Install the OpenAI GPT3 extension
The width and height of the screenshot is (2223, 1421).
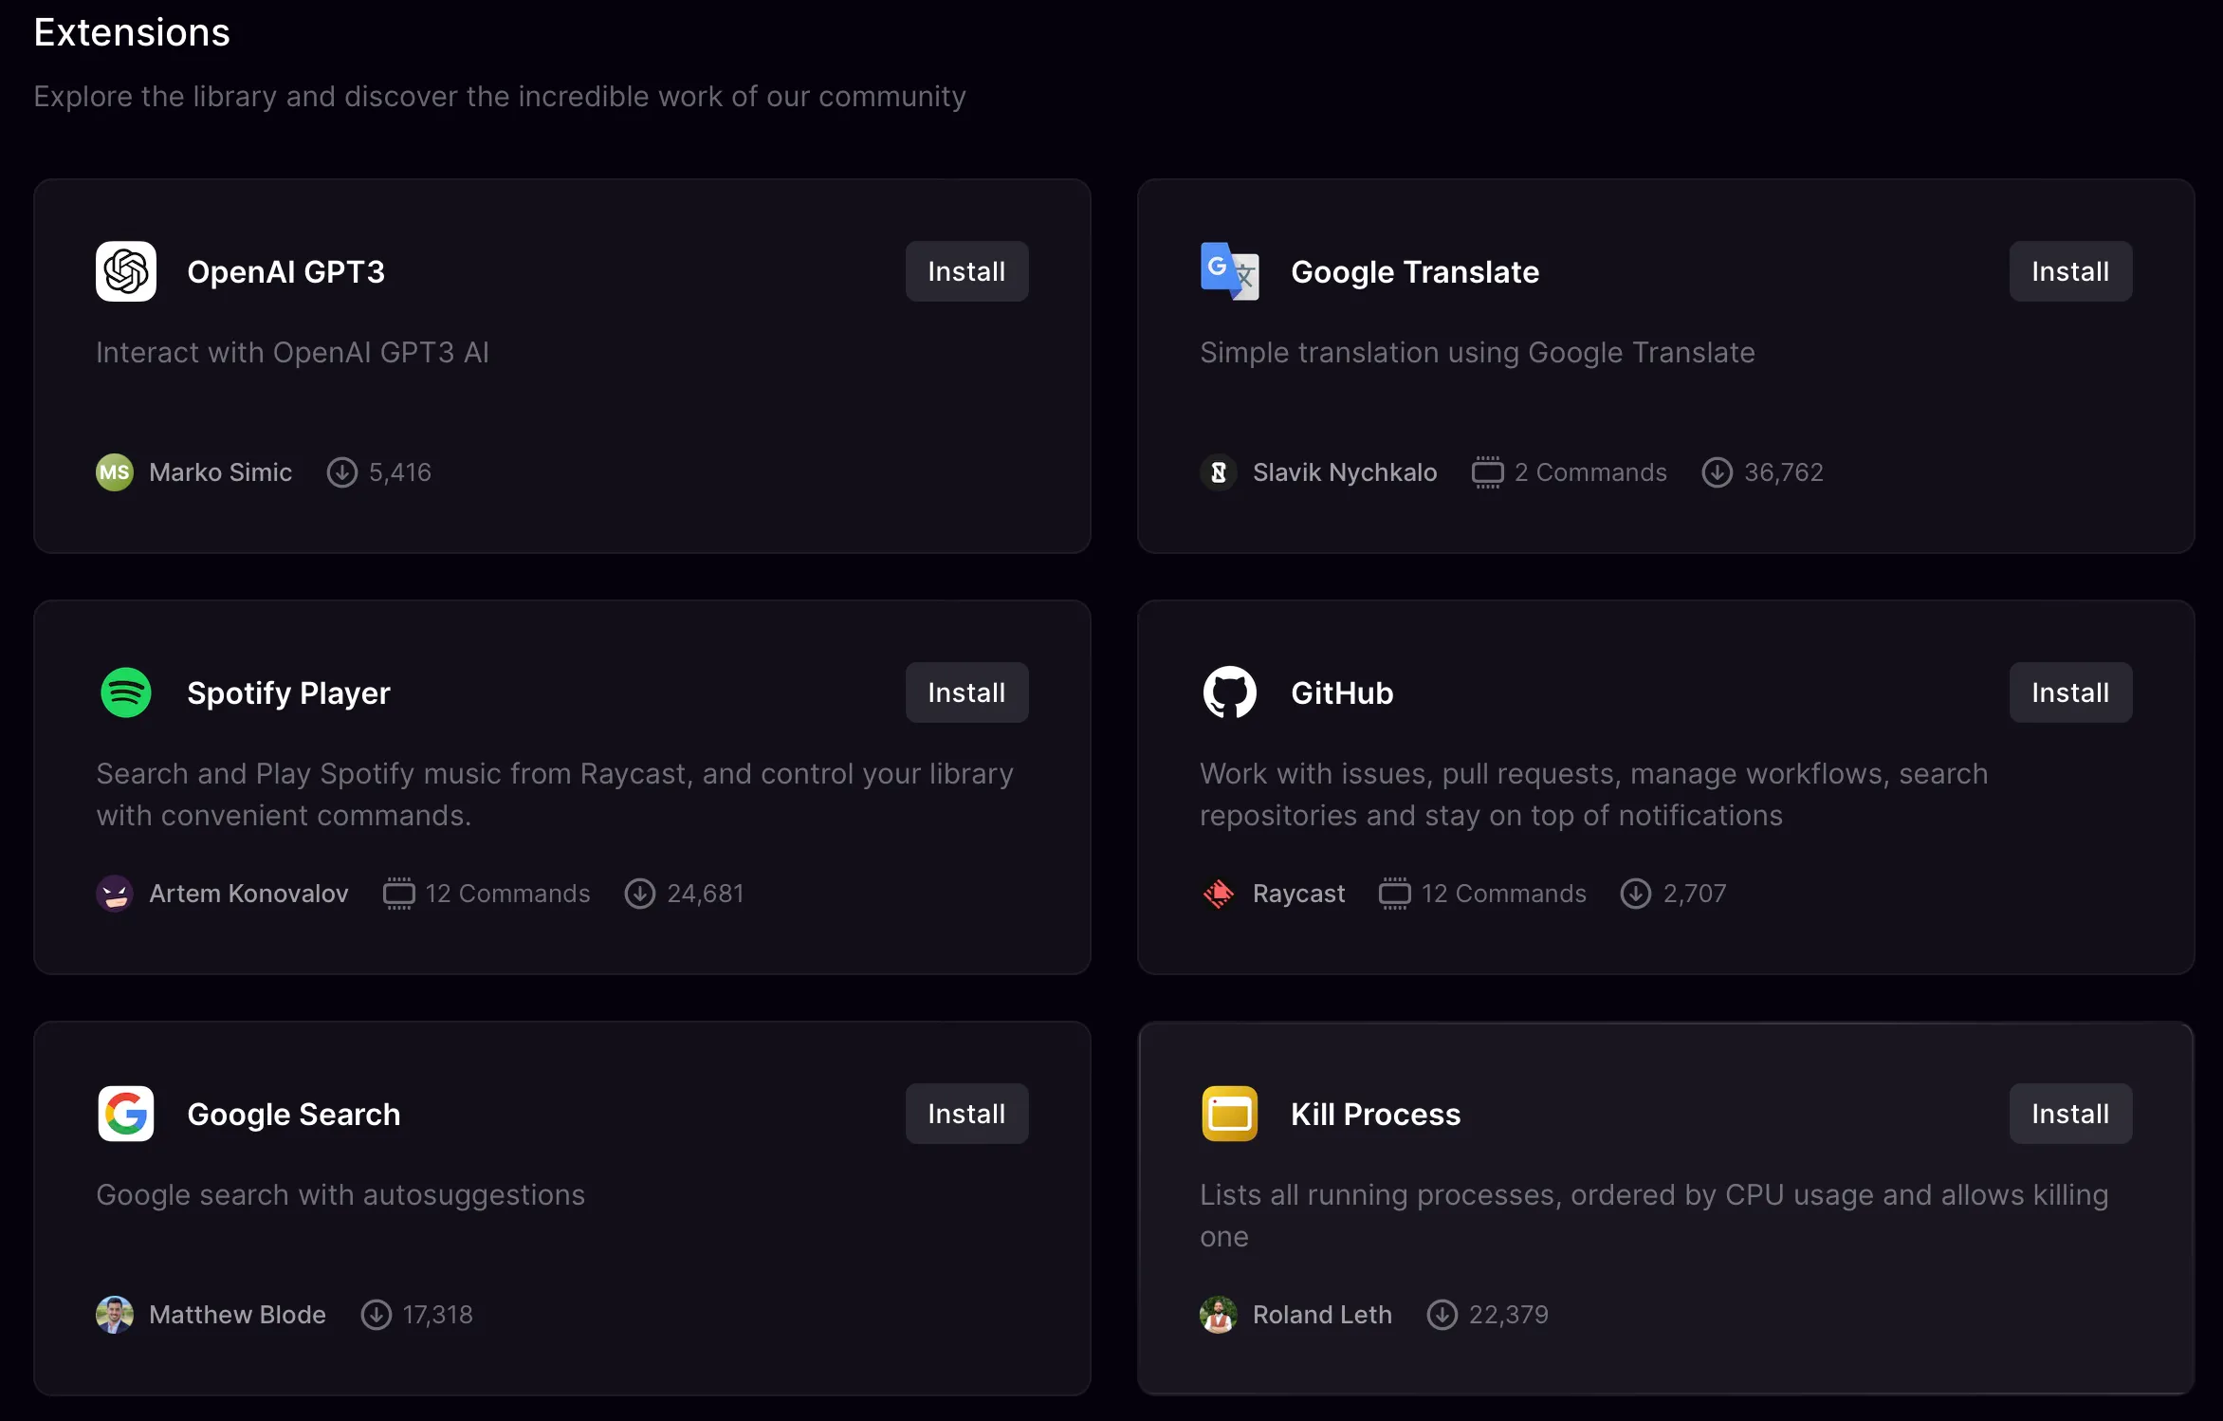coord(966,271)
